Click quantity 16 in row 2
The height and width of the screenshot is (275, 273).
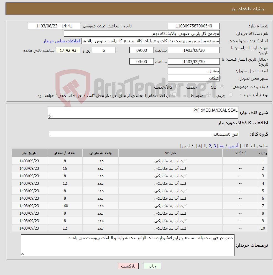click(x=65, y=168)
